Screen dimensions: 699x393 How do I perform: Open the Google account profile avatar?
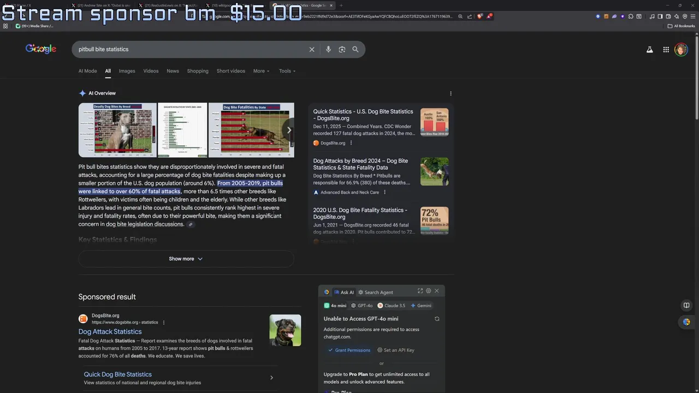(681, 50)
